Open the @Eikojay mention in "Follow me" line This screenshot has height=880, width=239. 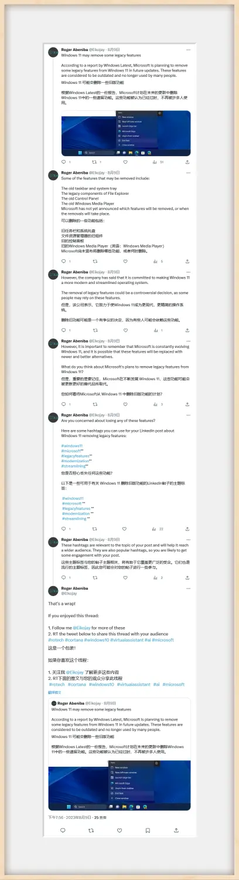tap(83, 628)
